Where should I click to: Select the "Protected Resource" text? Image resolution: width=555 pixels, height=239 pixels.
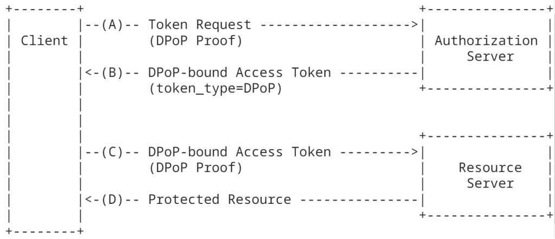[219, 200]
